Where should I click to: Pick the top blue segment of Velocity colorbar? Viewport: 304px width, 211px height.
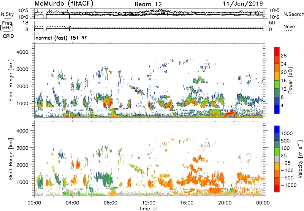click(x=277, y=129)
